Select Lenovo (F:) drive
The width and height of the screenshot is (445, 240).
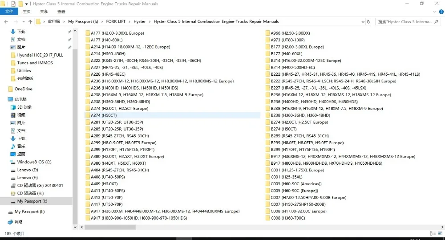coord(27,178)
